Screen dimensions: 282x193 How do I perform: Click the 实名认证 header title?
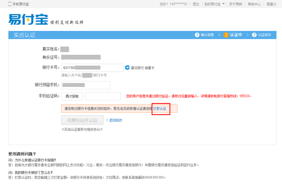point(25,35)
